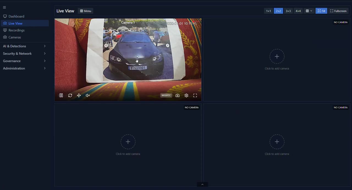Expand the Security & Network section

[24, 54]
